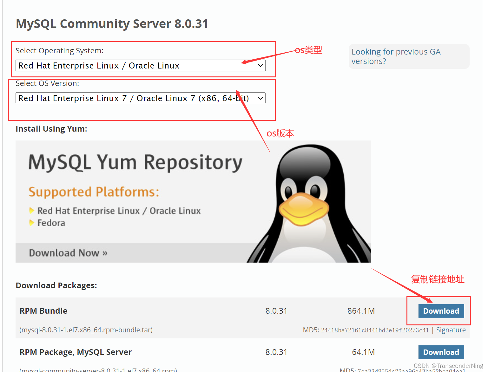
Task: Click the file name mysql-8.0.31-1.el7.x86_64.rpm-bundle.tar
Action: [x=86, y=330]
